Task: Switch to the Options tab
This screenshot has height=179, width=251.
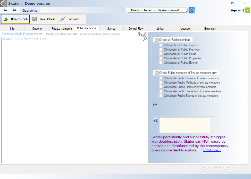Action: pyautogui.click(x=37, y=29)
